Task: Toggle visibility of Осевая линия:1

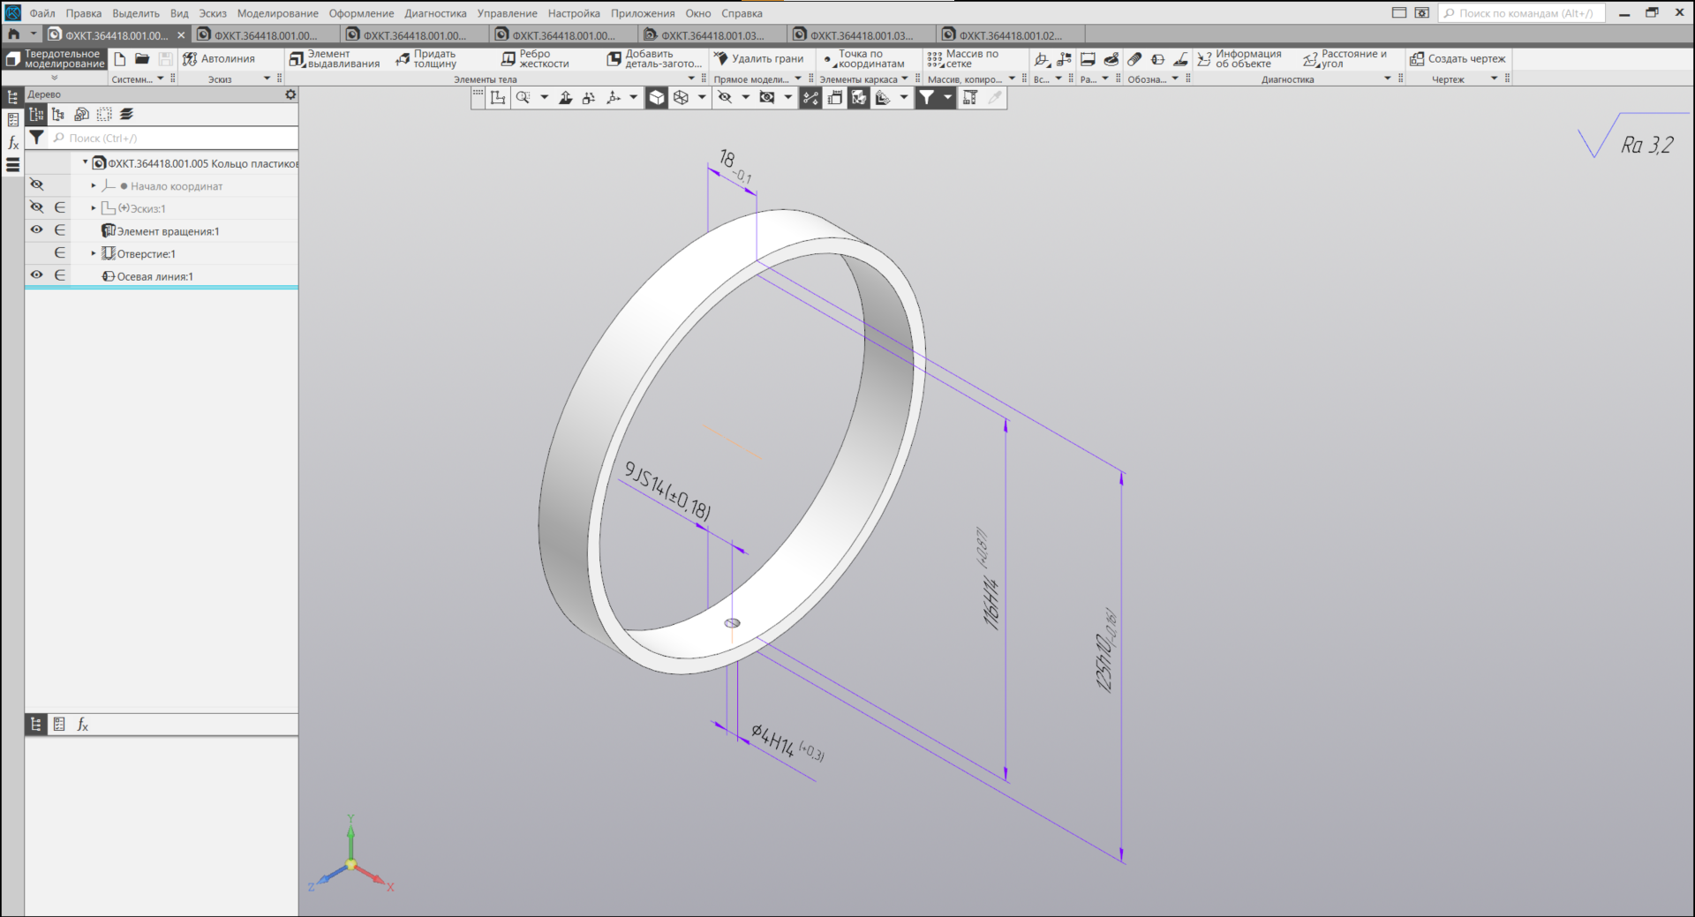Action: coord(36,275)
